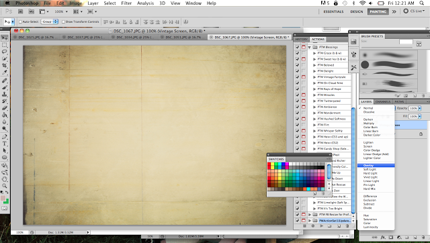Enable the Auto-Select checkbox
Screen dimensions: 430x243
pos(20,21)
